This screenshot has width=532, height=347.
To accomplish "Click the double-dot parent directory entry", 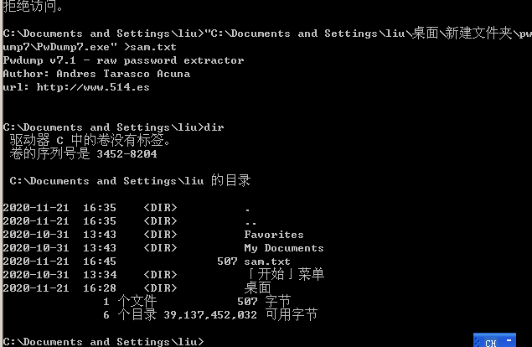I will pyautogui.click(x=251, y=221).
